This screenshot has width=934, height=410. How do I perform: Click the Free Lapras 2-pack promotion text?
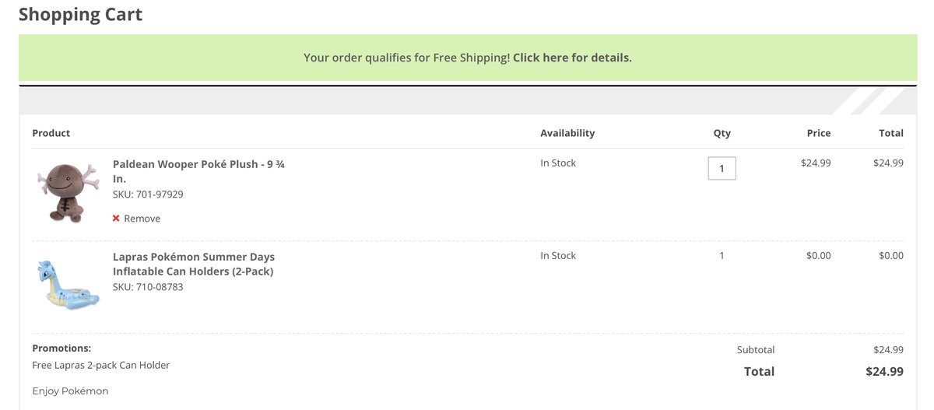[101, 365]
